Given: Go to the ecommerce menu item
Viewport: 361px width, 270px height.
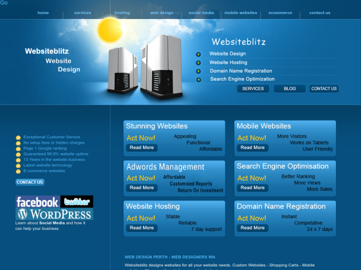Looking at the screenshot, I should pos(280,13).
